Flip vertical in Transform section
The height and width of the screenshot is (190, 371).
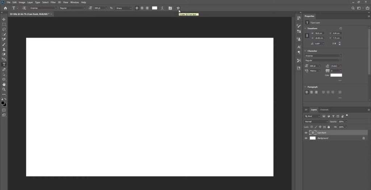(340, 43)
